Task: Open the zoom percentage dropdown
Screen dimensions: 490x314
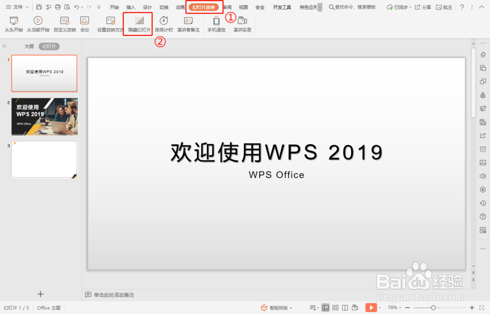Action: [394, 308]
